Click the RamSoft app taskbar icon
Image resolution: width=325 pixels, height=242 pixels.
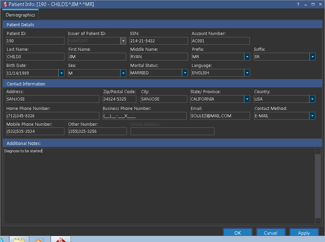61,240
